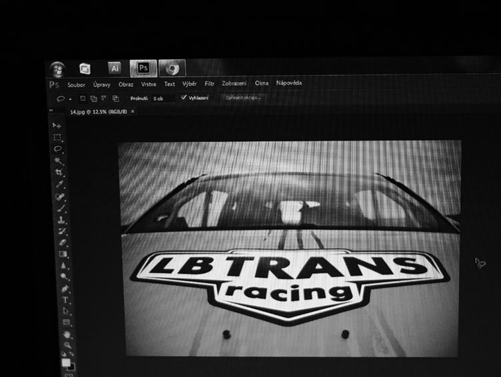The image size is (501, 377).
Task: Click the Intersect with Selection mode icon
Action: point(115,99)
